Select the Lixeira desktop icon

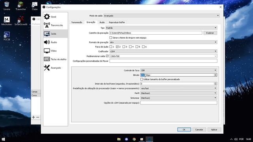(x=7, y=6)
